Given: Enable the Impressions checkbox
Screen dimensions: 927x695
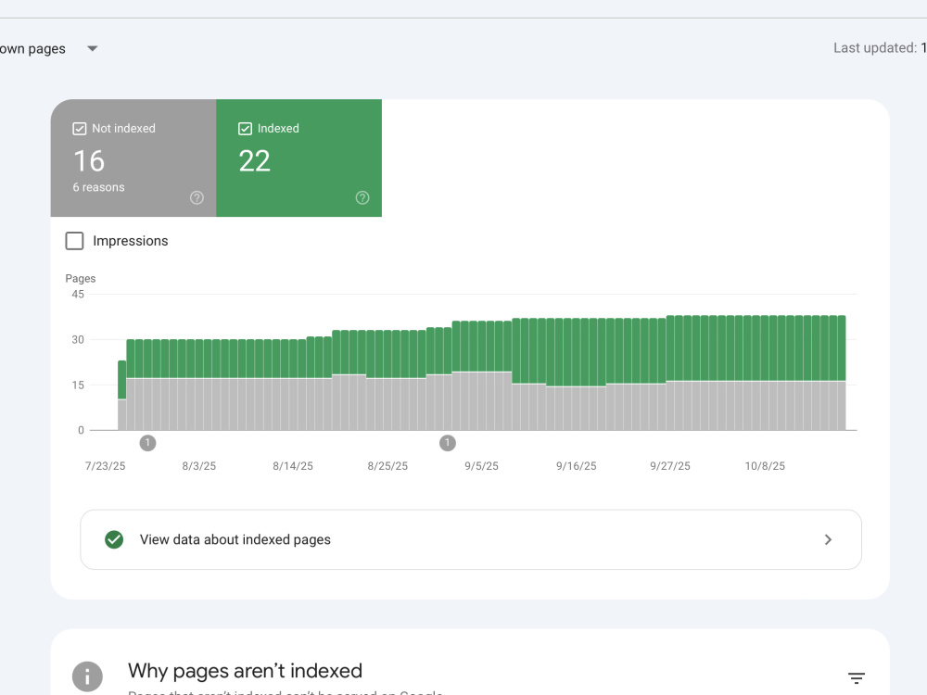Looking at the screenshot, I should point(74,241).
